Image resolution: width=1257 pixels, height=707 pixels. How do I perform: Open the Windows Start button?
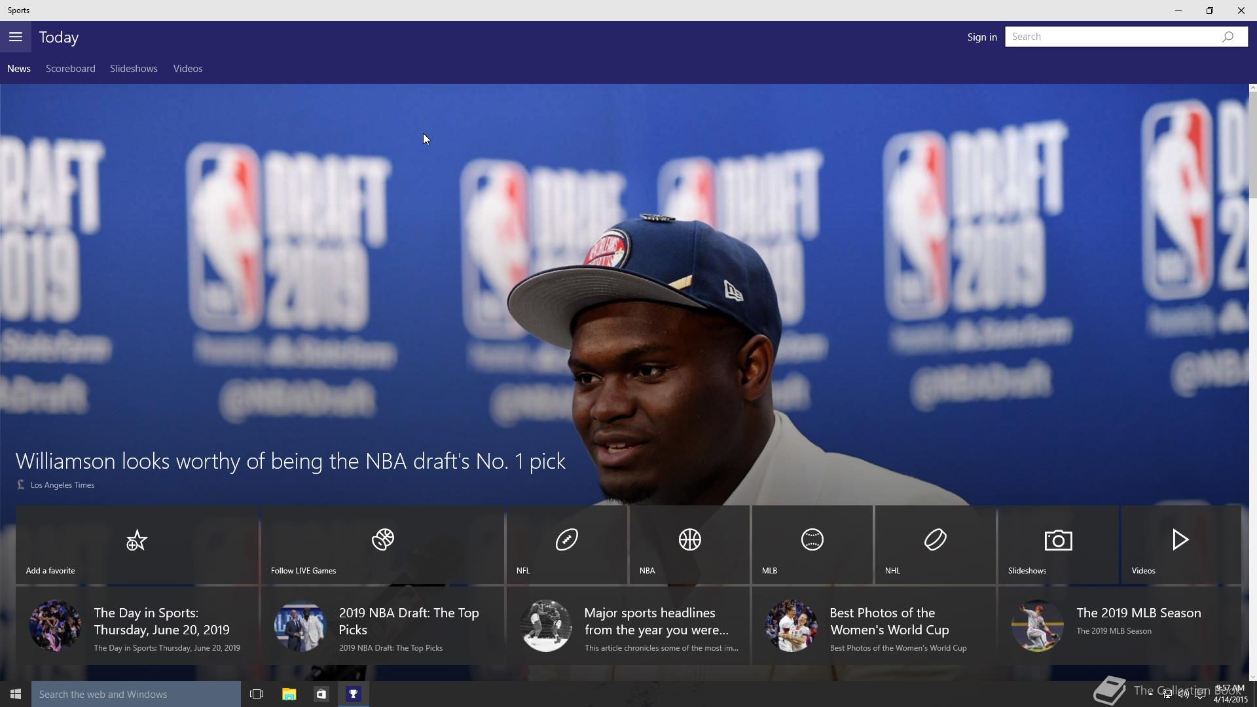coord(16,694)
